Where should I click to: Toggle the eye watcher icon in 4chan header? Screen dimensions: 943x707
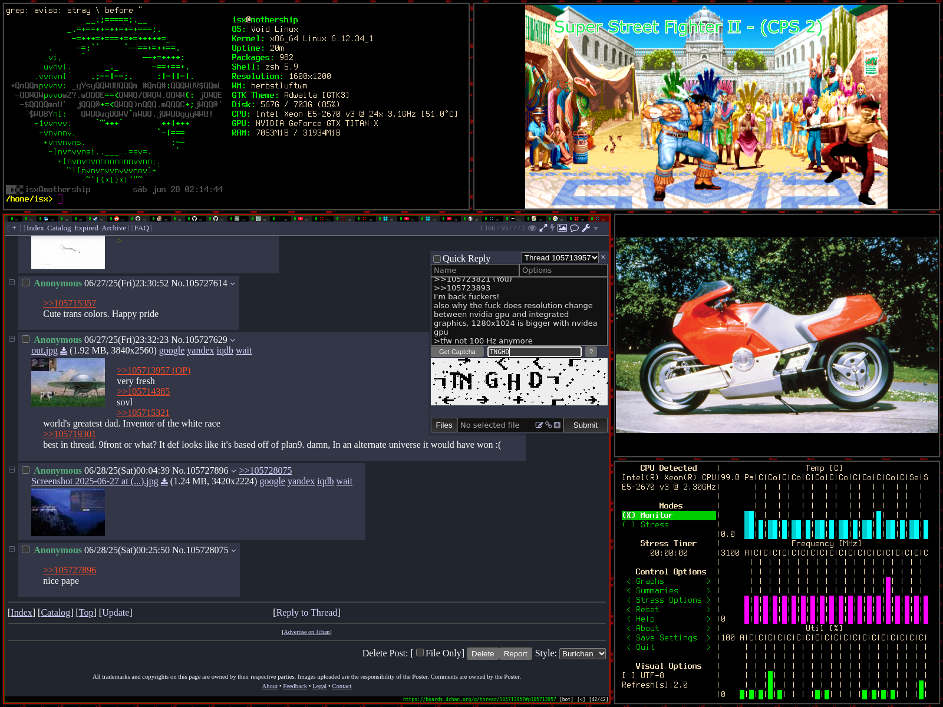[532, 228]
